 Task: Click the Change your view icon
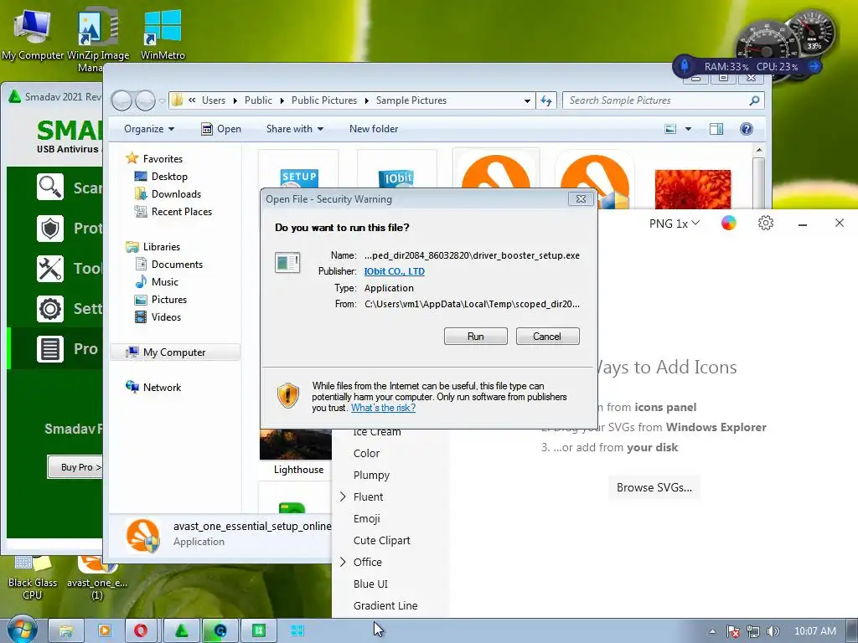pyautogui.click(x=670, y=129)
